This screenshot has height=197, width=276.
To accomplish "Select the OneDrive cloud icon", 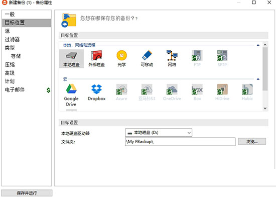I will [x=172, y=92].
